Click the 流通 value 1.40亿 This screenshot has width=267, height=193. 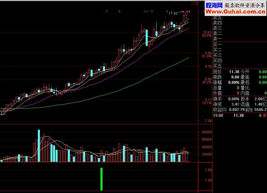[x=261, y=104]
